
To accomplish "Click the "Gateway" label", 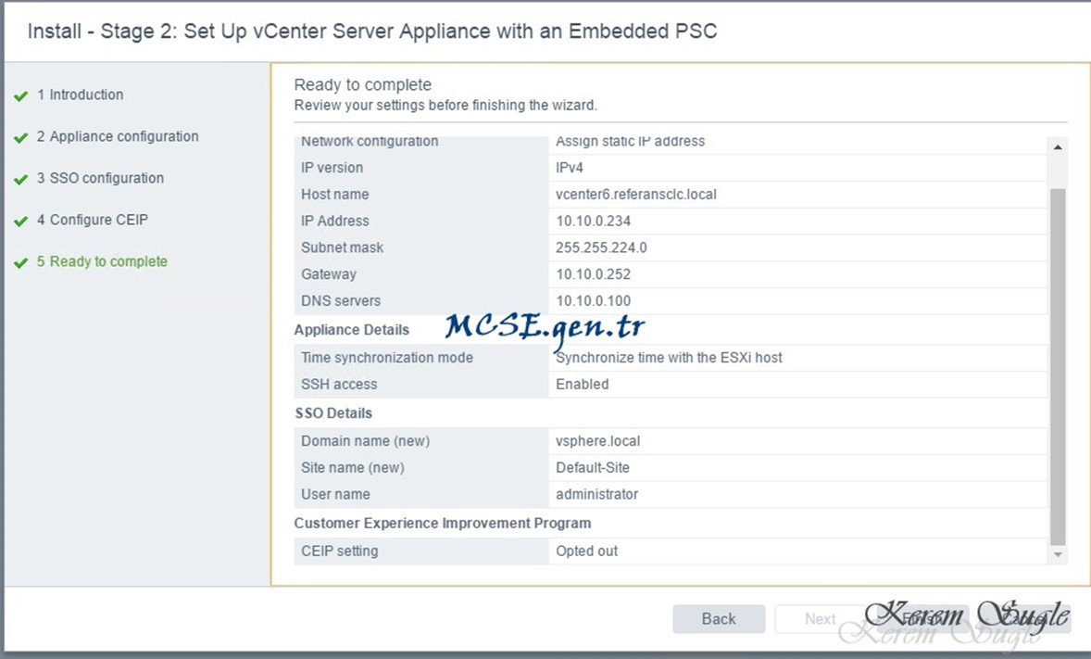I will coord(329,273).
